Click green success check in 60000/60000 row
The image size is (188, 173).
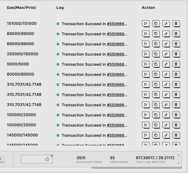tap(58, 74)
